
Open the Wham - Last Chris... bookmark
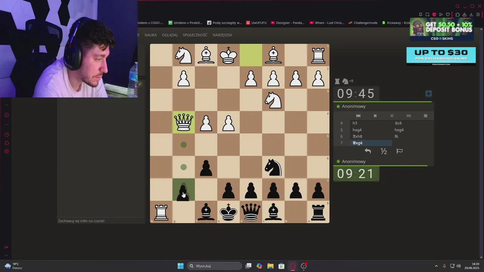327,23
